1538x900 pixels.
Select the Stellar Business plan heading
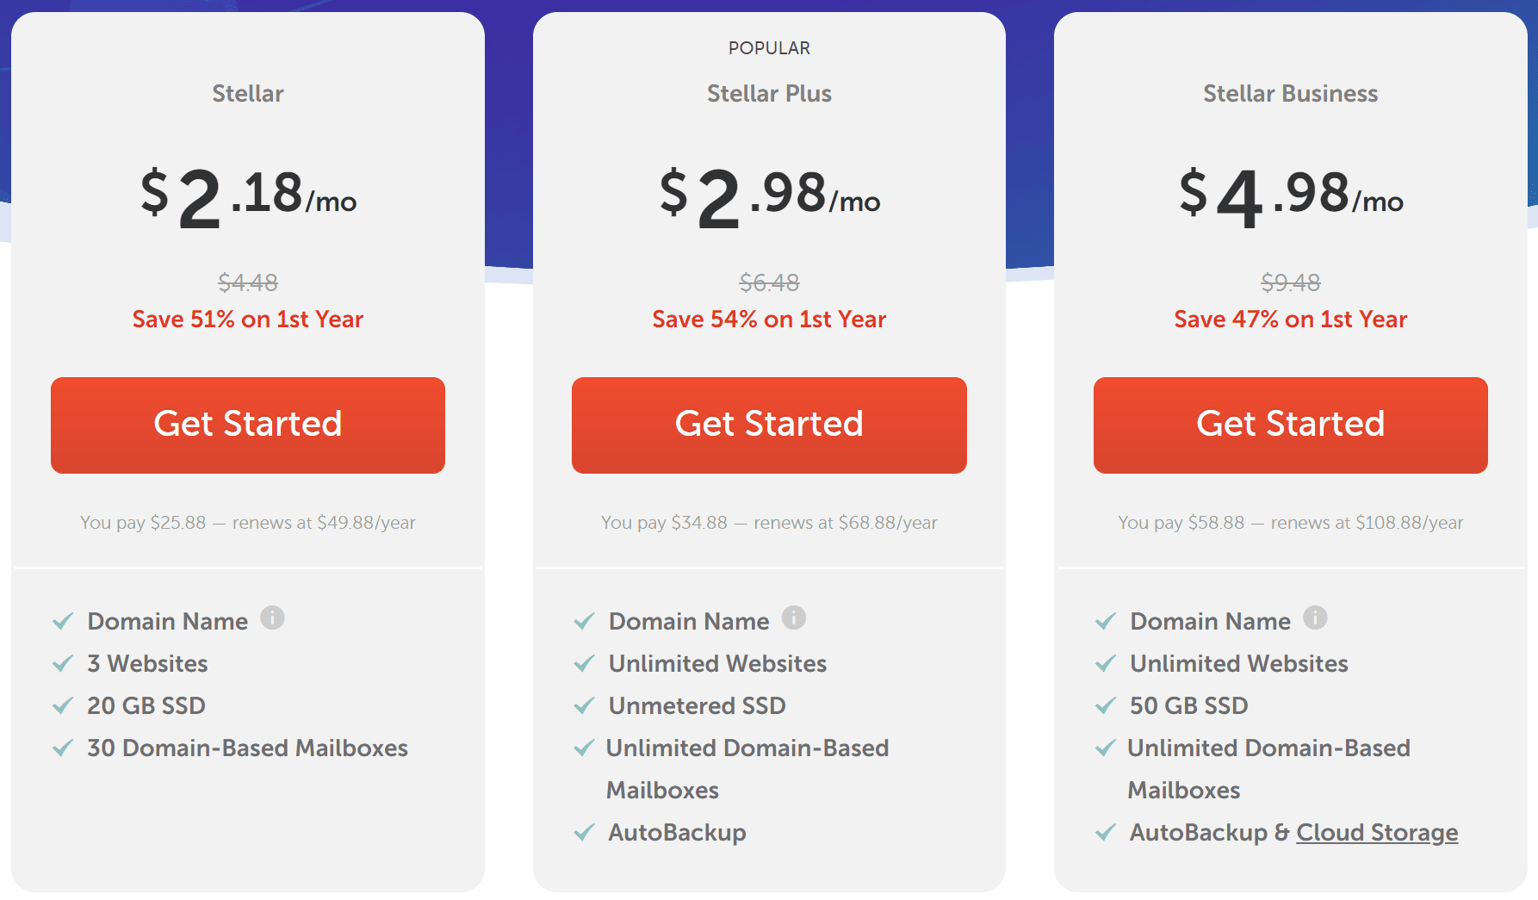click(x=1289, y=94)
